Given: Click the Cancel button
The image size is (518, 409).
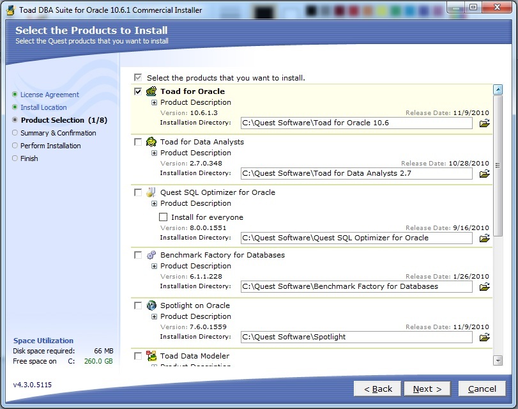Looking at the screenshot, I should click(x=482, y=389).
